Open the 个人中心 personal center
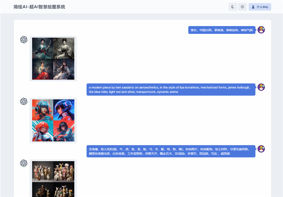Screen dimensions: 283x197 (260, 7)
